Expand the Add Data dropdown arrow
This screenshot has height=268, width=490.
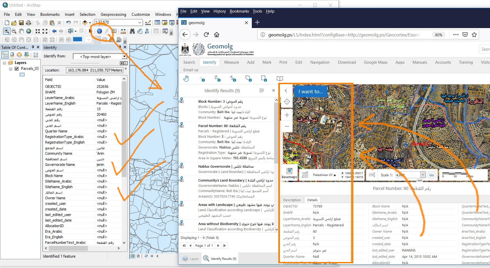tap(90, 23)
